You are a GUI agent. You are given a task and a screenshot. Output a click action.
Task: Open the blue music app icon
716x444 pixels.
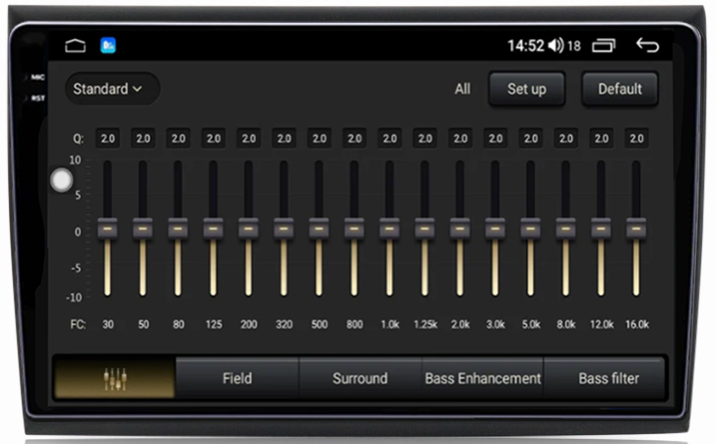click(108, 45)
